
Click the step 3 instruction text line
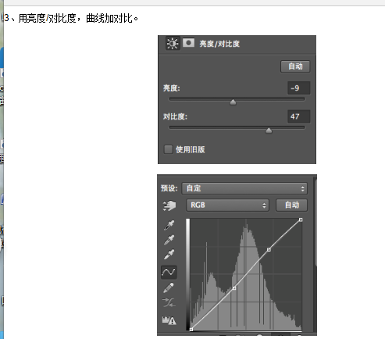click(x=71, y=18)
